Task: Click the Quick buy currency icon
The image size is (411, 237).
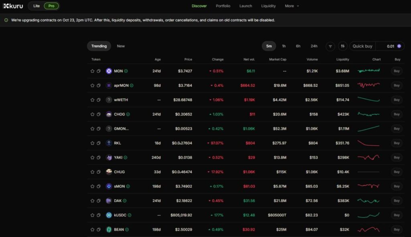Action: click(x=399, y=46)
